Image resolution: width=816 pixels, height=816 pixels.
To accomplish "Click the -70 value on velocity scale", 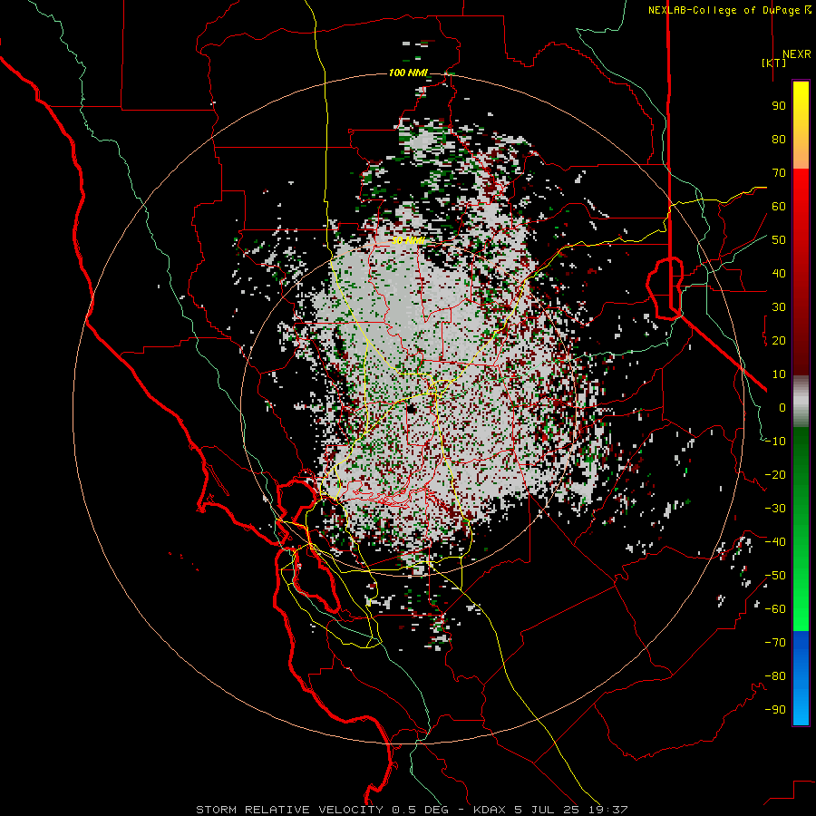I will point(775,643).
